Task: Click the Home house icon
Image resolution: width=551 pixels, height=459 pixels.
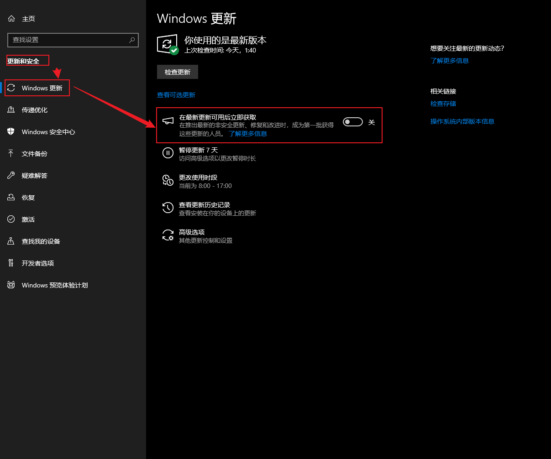Action: 11,19
